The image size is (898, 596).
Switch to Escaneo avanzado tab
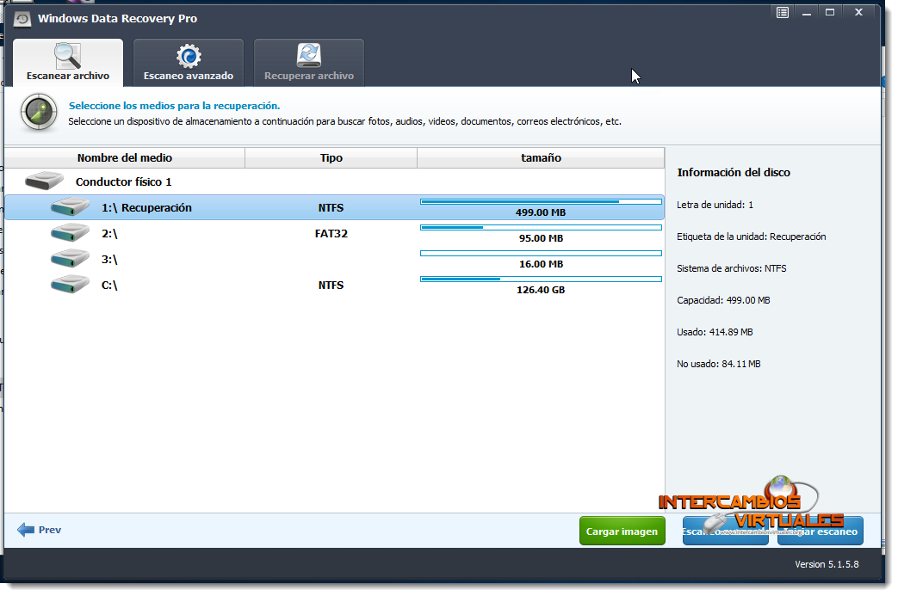tap(189, 63)
